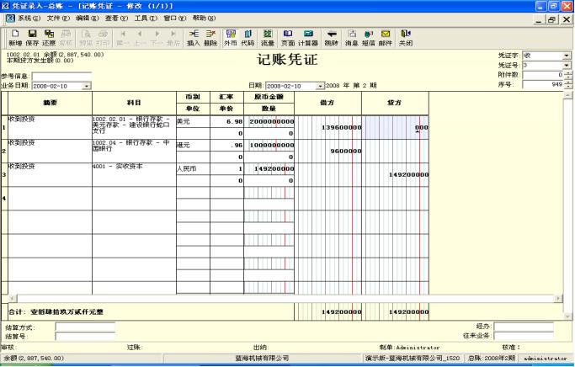Click the 新增 (New) toolbar icon
This screenshot has height=367, width=575.
click(15, 38)
